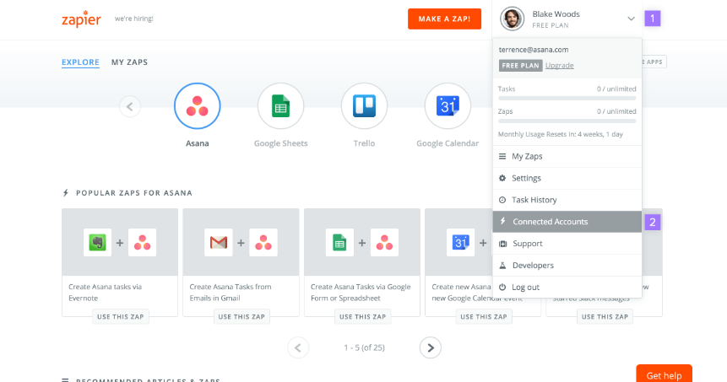The width and height of the screenshot is (727, 382).
Task: Click the Developers flask icon
Action: [502, 266]
